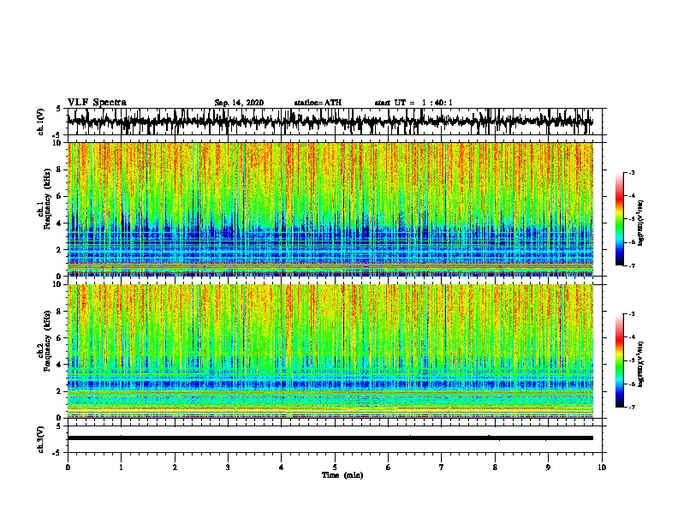
Task: Click inside the ch.1 spectrogram panel
Action: pos(330,209)
